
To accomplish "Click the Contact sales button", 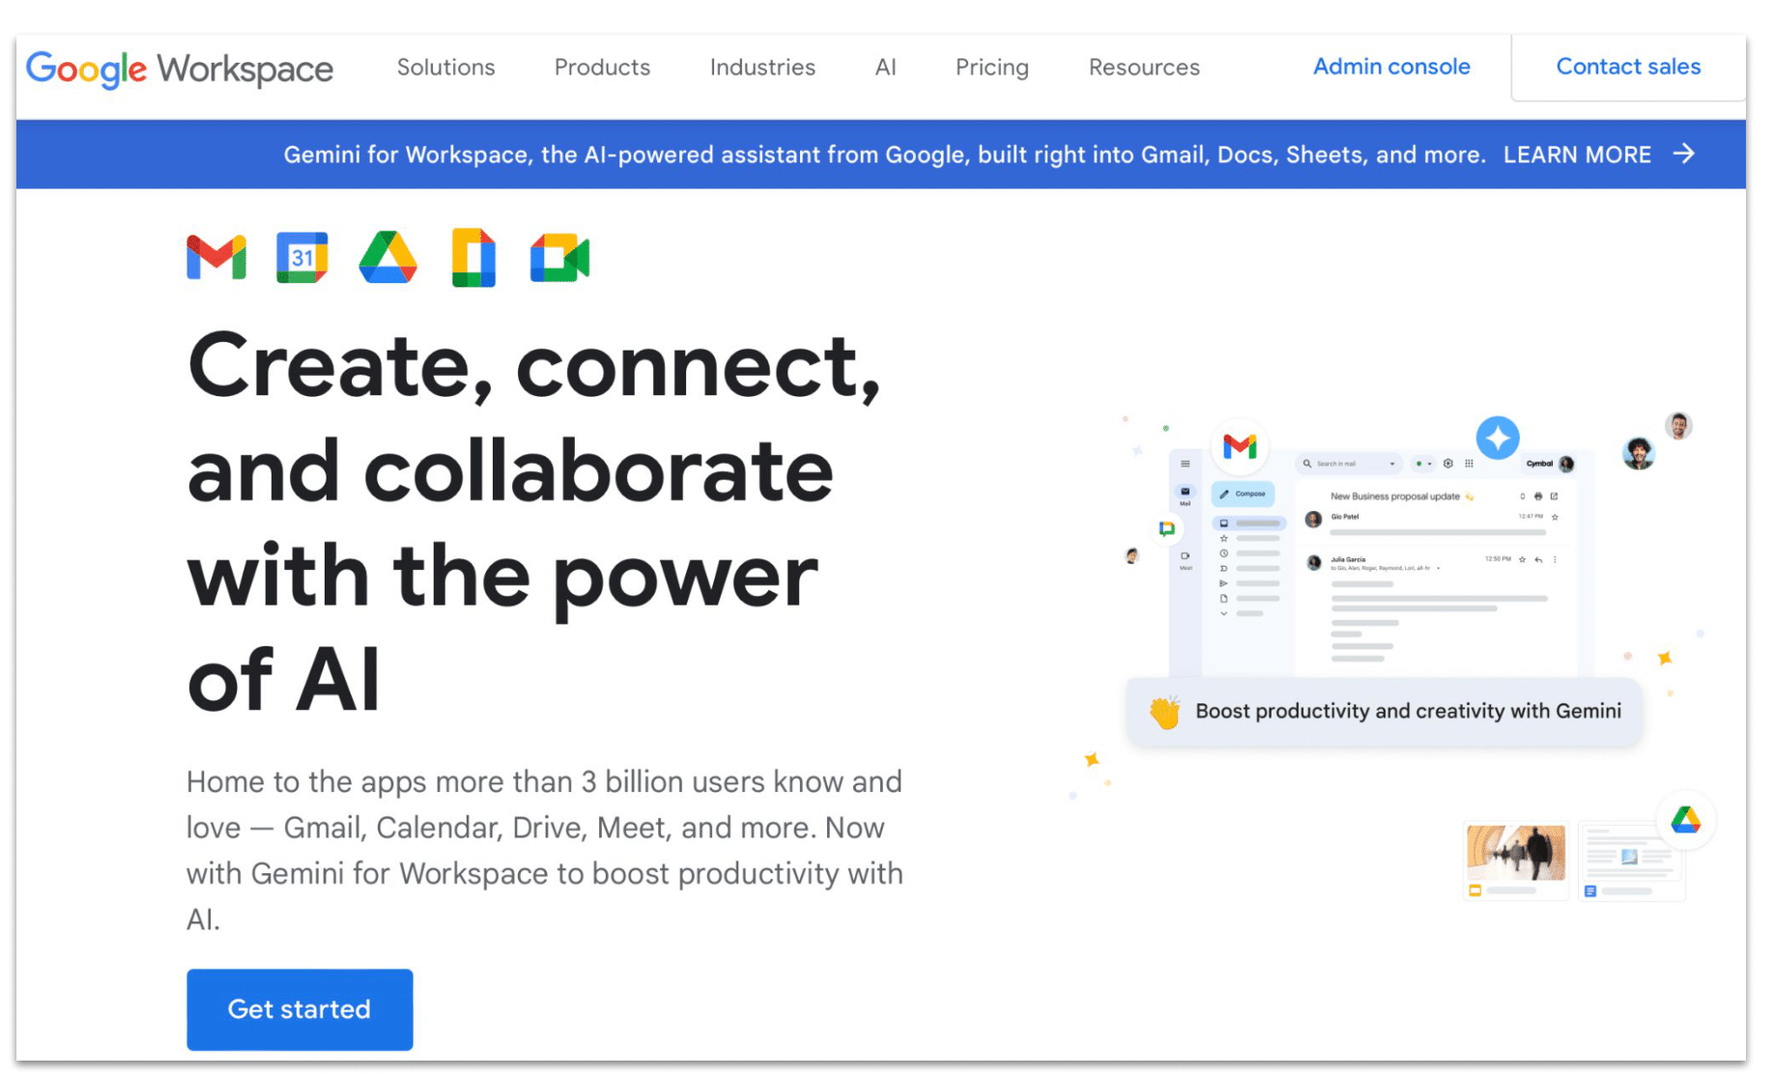I will pos(1628,67).
